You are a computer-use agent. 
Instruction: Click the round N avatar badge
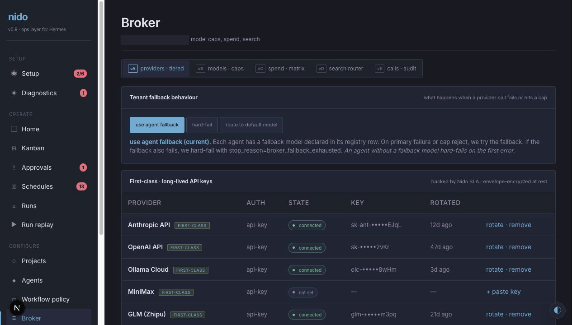pyautogui.click(x=17, y=308)
